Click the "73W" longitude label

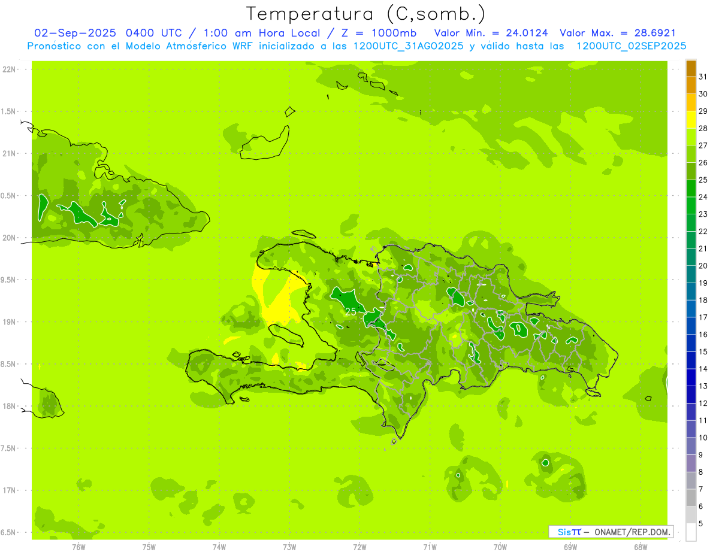pos(289,547)
